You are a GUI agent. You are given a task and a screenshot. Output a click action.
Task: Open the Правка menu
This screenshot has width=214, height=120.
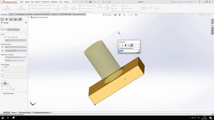pos(27,2)
